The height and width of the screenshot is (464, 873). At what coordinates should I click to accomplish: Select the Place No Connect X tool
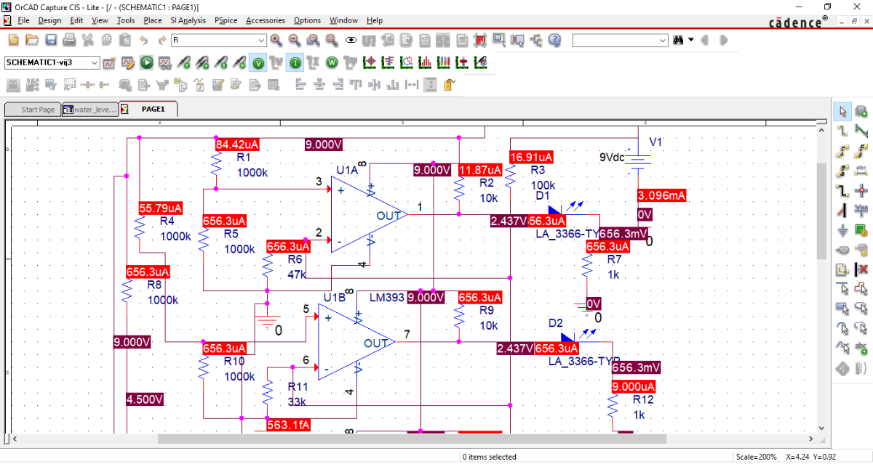(862, 269)
